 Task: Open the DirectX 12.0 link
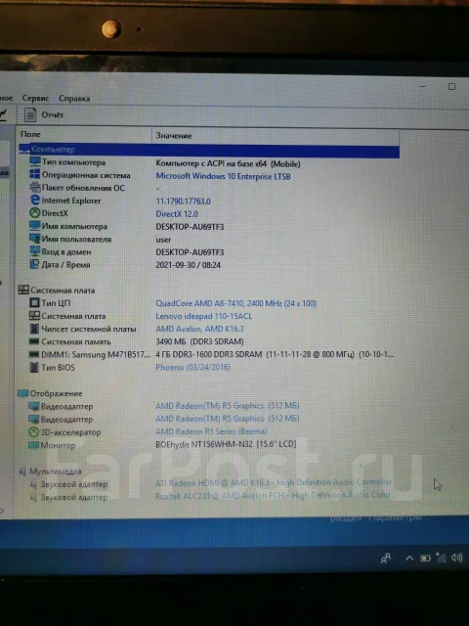tap(177, 214)
